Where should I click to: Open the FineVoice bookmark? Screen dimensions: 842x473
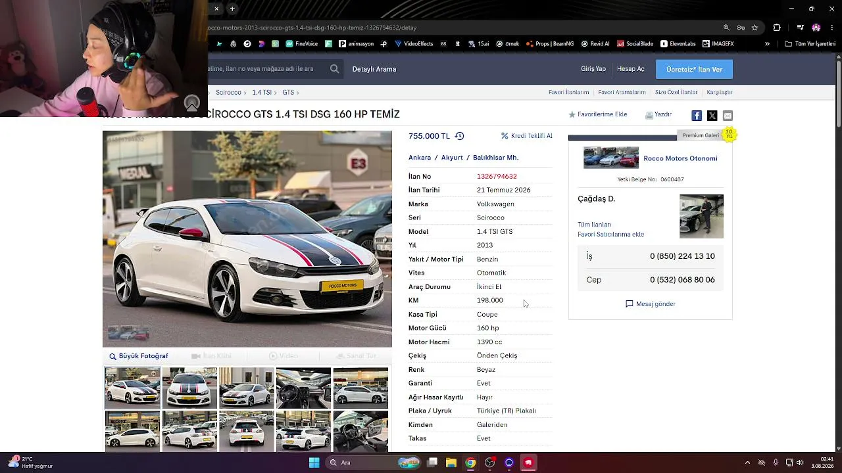tap(302, 44)
